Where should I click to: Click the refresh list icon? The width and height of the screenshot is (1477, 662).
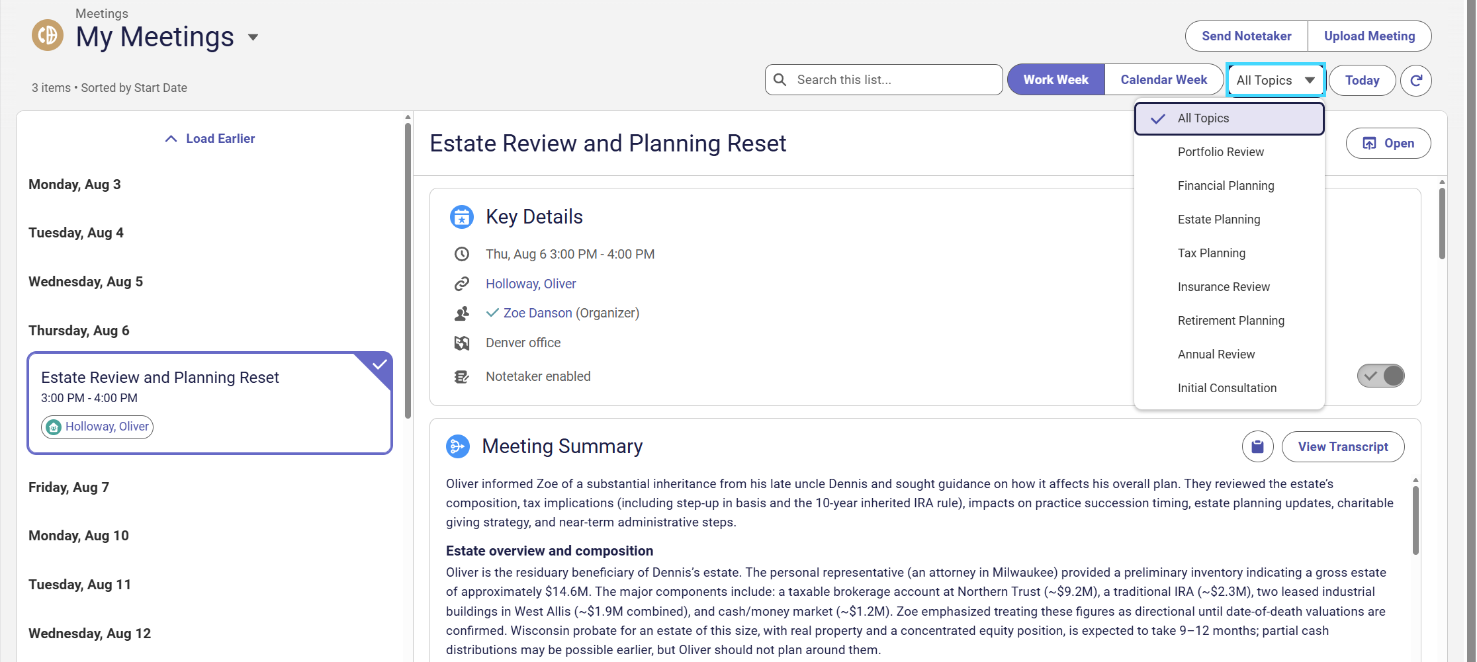click(1416, 80)
